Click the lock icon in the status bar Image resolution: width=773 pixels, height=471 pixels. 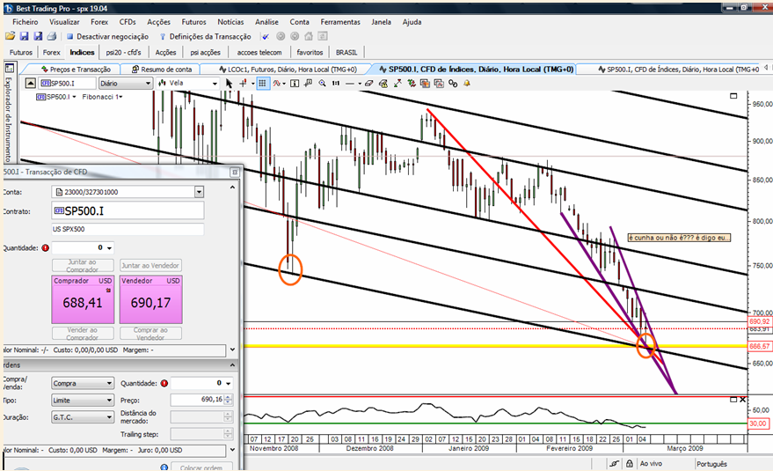pos(630,464)
